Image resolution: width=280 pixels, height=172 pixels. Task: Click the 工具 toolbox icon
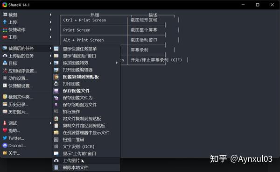[x=5, y=37]
